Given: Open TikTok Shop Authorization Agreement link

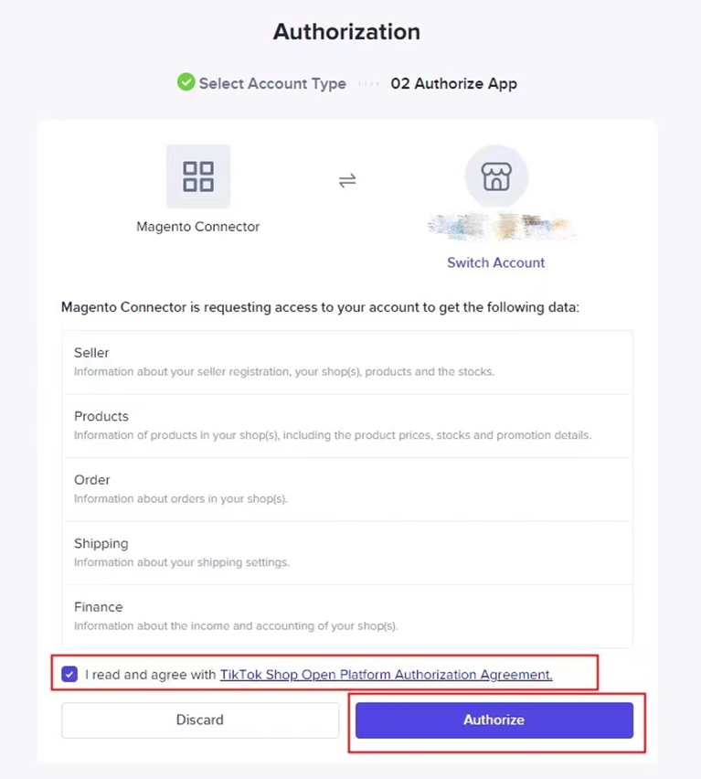Looking at the screenshot, I should tap(386, 675).
